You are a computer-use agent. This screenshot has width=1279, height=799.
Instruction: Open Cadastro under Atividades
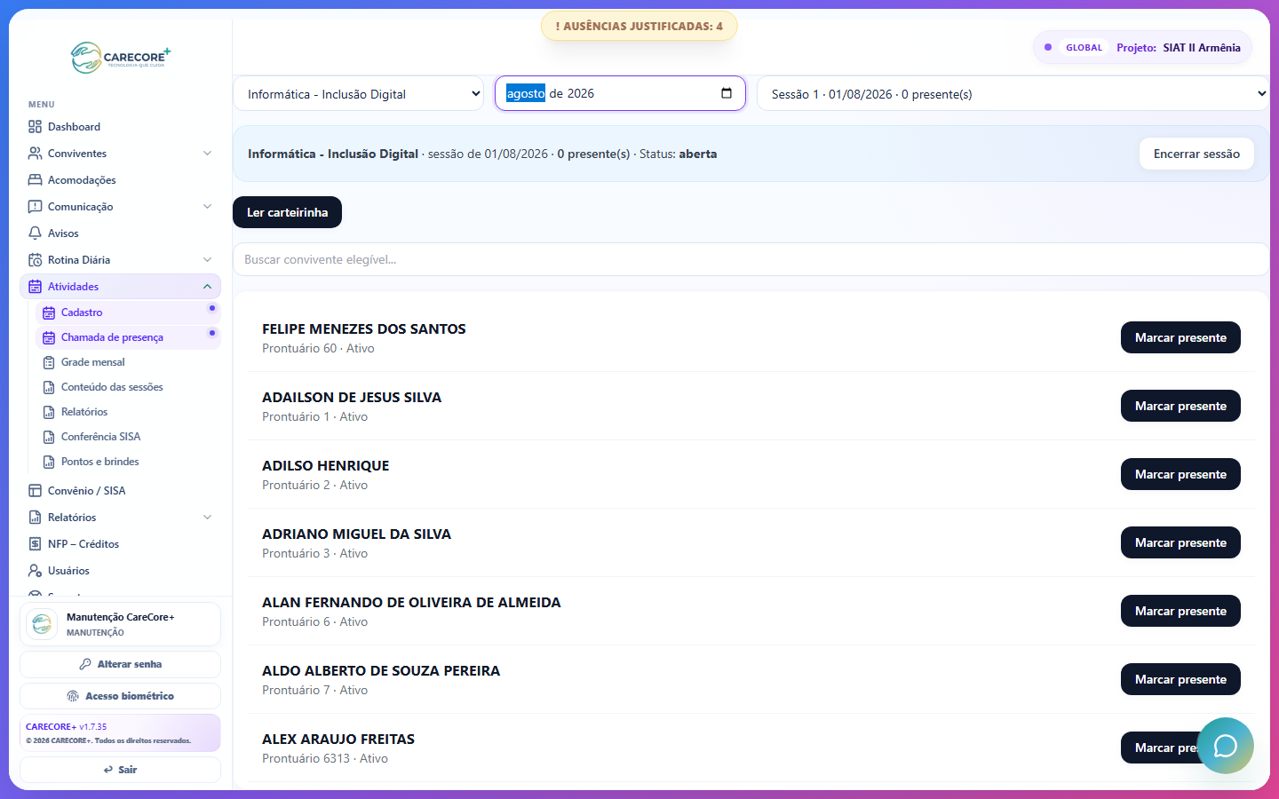(x=128, y=312)
